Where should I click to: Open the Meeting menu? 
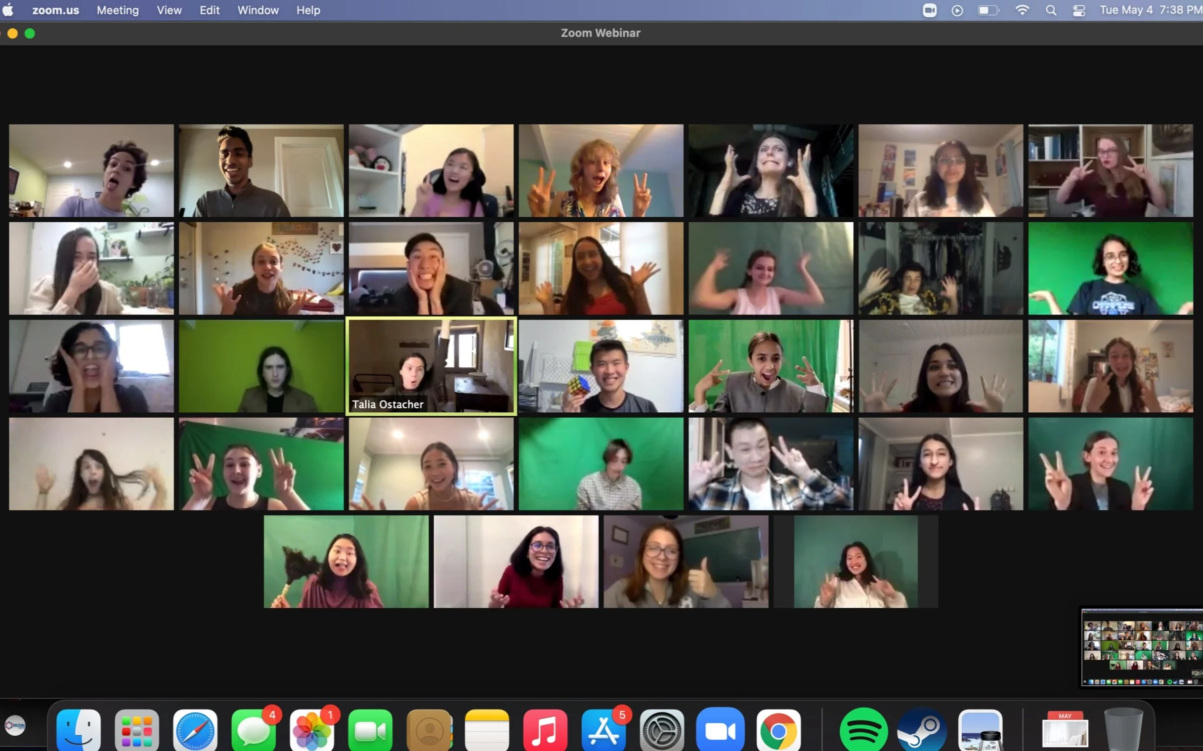(118, 10)
